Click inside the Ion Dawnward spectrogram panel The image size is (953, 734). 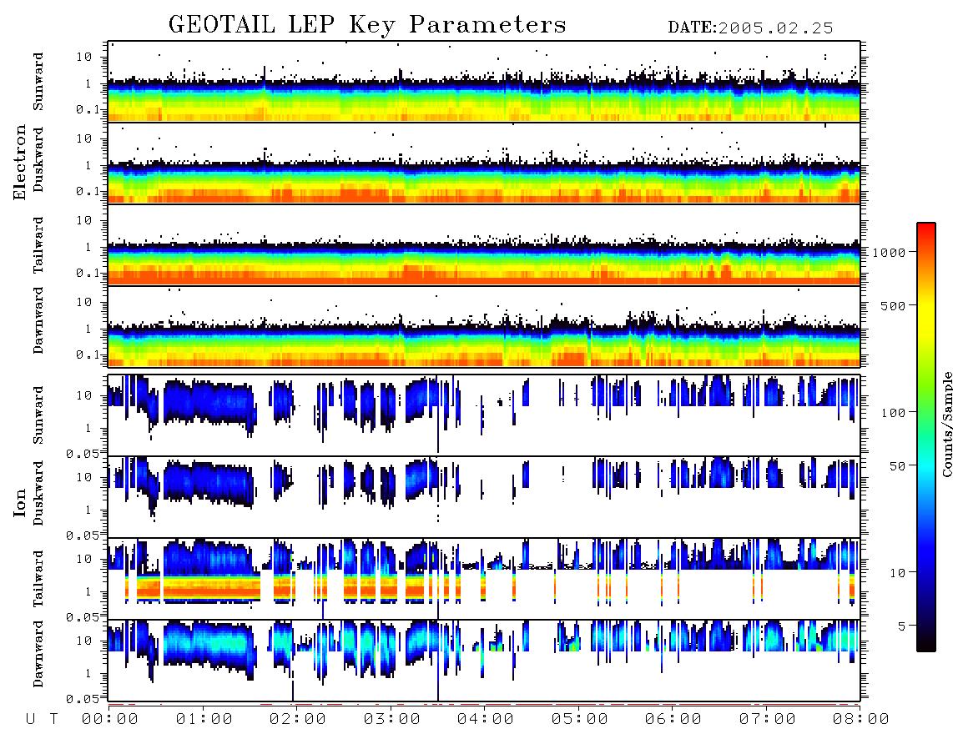tap(484, 661)
